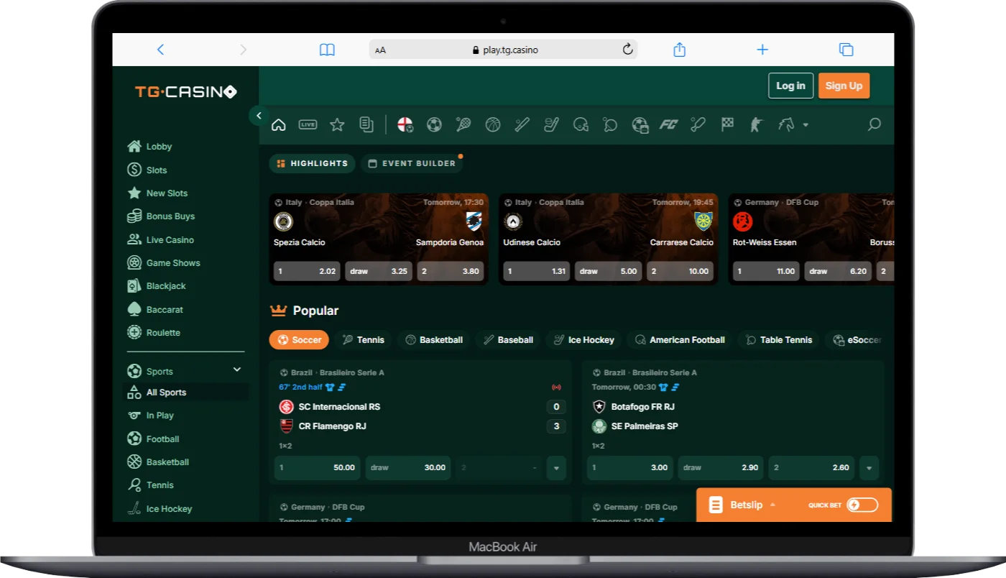
Task: Click the Log in button
Action: tap(790, 86)
